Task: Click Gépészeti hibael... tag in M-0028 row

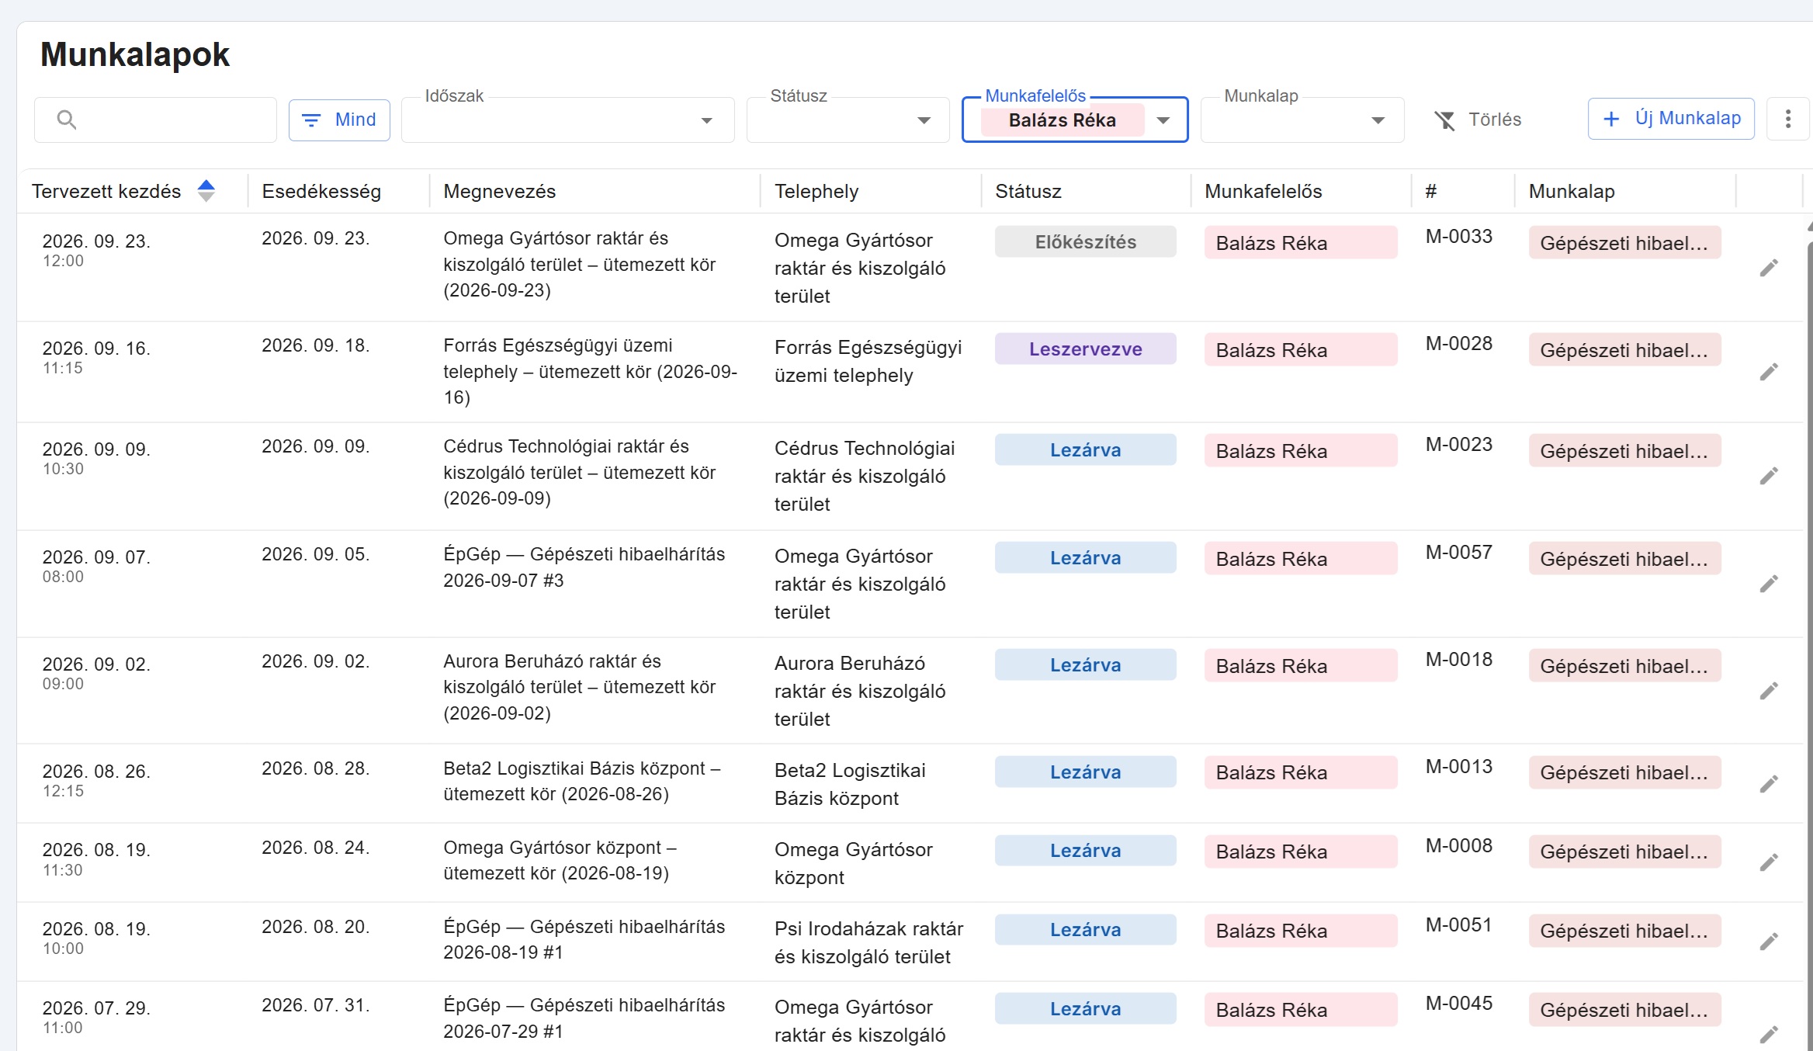Action: [x=1624, y=350]
